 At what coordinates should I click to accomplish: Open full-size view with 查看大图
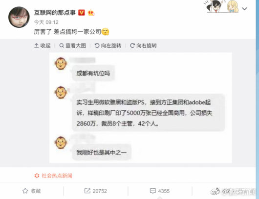tap(73, 45)
